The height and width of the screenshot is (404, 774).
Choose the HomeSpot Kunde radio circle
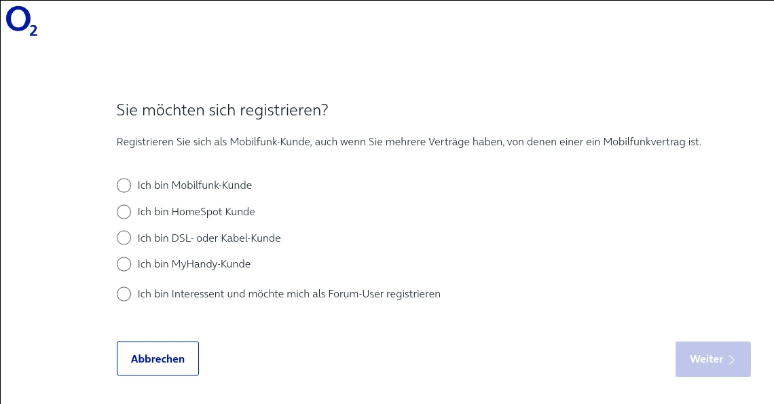[x=124, y=212]
